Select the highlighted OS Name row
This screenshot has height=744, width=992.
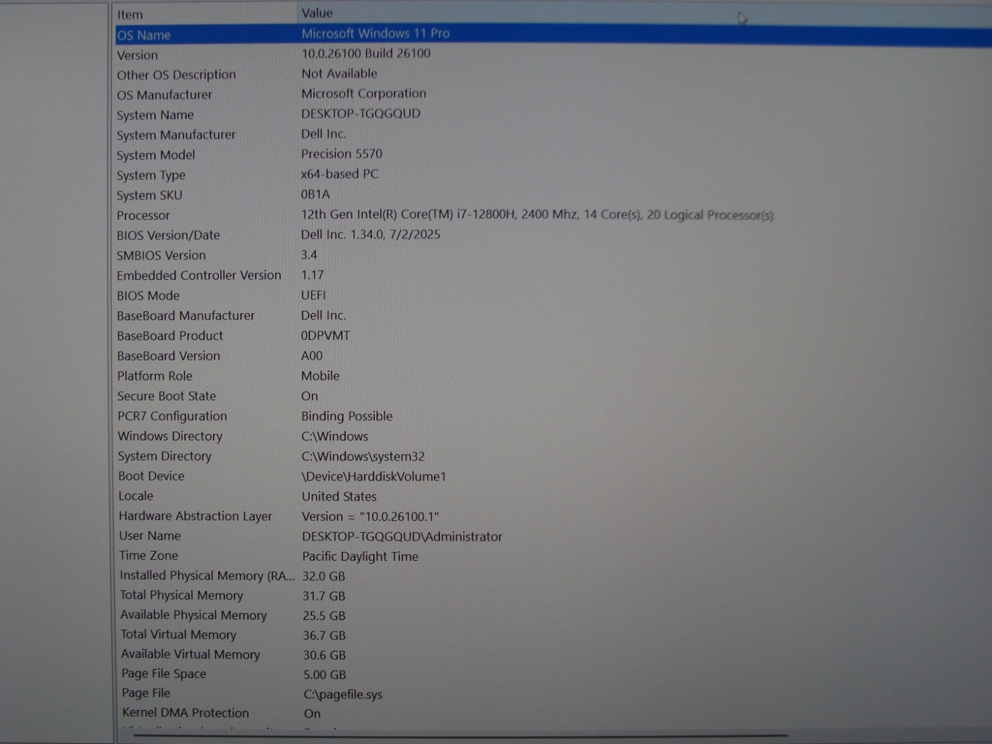click(x=144, y=35)
